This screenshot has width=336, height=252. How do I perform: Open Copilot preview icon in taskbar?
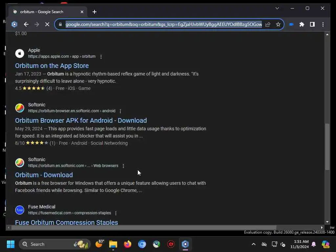pyautogui.click(x=326, y=244)
